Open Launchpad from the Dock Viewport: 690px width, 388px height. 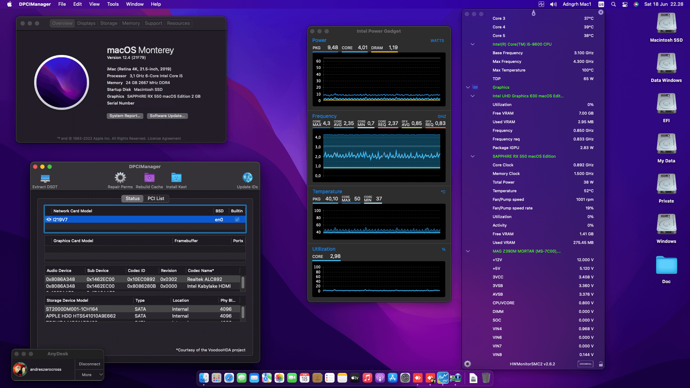click(x=216, y=378)
